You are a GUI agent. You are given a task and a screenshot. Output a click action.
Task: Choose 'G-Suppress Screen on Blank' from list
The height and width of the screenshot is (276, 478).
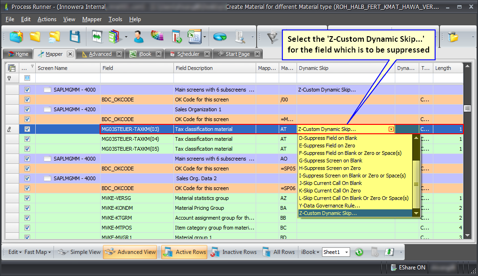(330, 161)
